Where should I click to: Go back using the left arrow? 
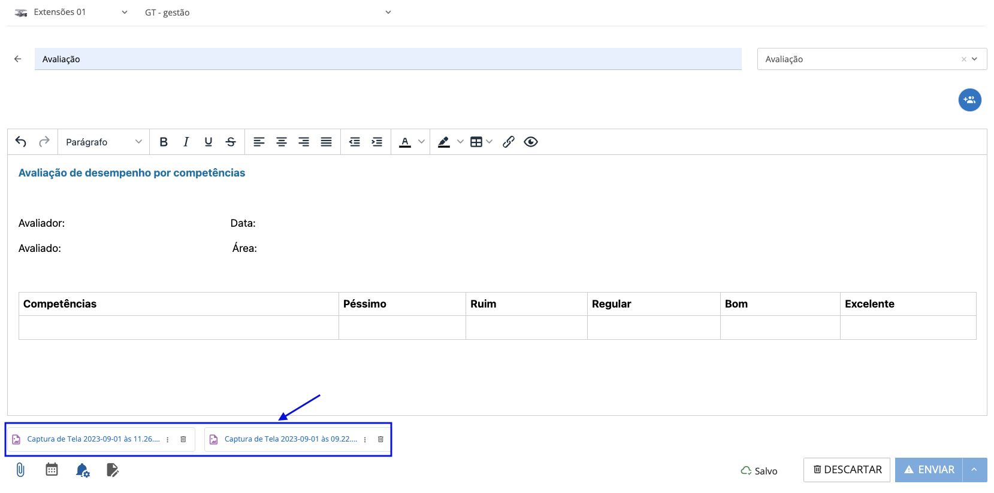pos(18,59)
